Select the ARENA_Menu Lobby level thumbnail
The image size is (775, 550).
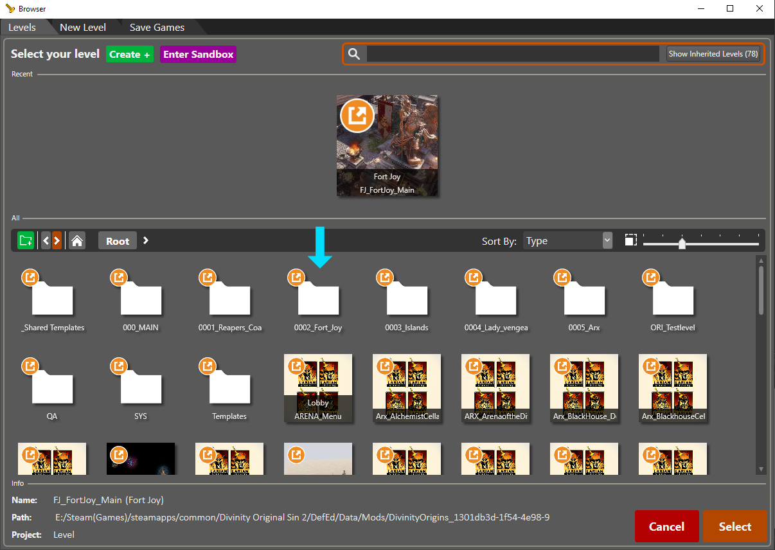(x=318, y=388)
